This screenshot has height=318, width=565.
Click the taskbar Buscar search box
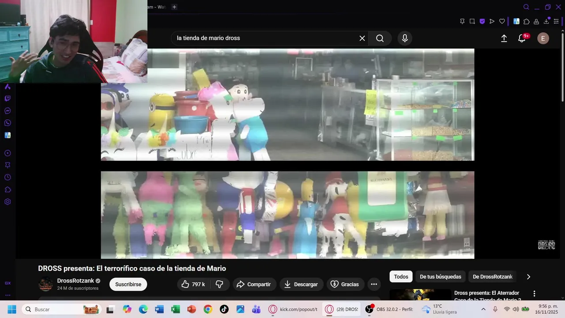(61, 309)
